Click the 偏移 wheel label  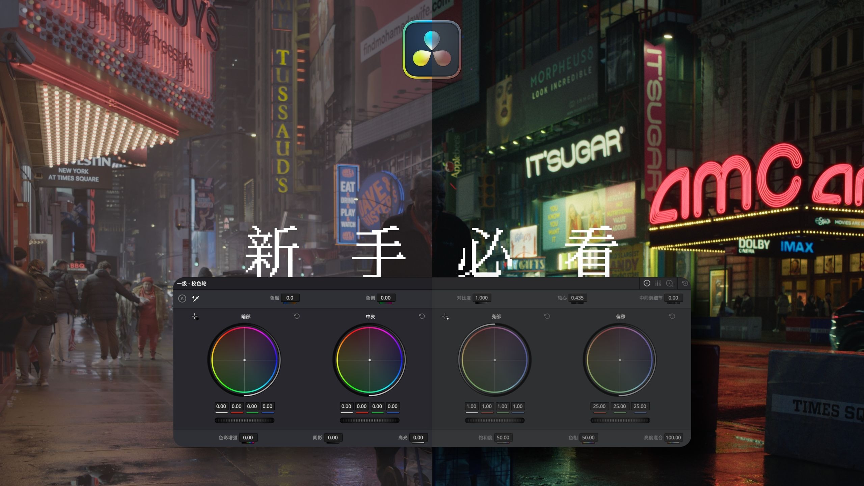coord(621,317)
